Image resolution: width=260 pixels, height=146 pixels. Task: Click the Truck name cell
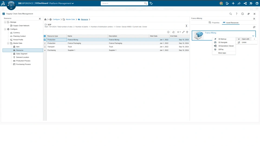(x=87, y=47)
